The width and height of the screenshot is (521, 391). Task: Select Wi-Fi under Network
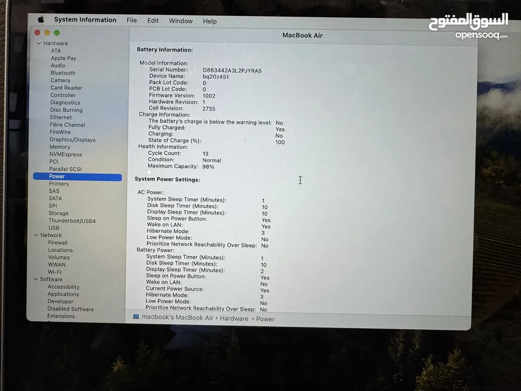point(54,272)
